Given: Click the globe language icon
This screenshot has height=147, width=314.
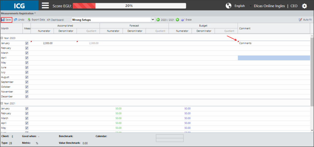Looking at the screenshot, I should point(228,6).
